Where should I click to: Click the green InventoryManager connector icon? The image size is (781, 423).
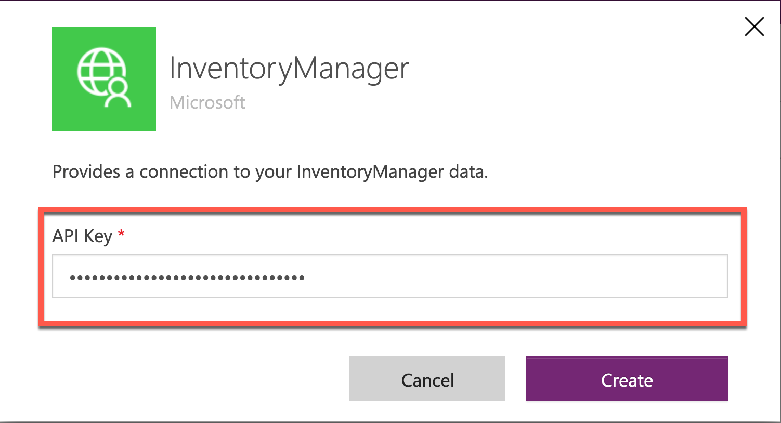[x=103, y=78]
